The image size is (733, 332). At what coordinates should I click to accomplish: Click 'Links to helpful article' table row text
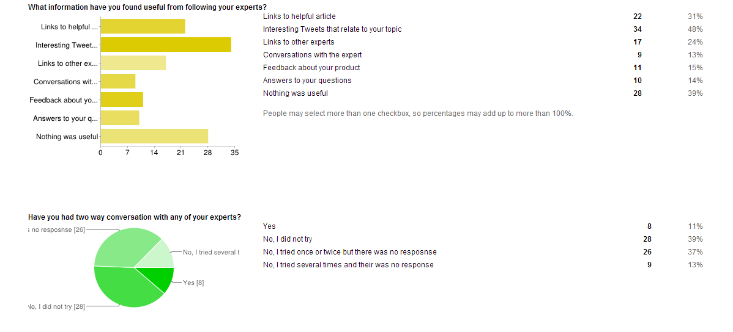pos(299,16)
